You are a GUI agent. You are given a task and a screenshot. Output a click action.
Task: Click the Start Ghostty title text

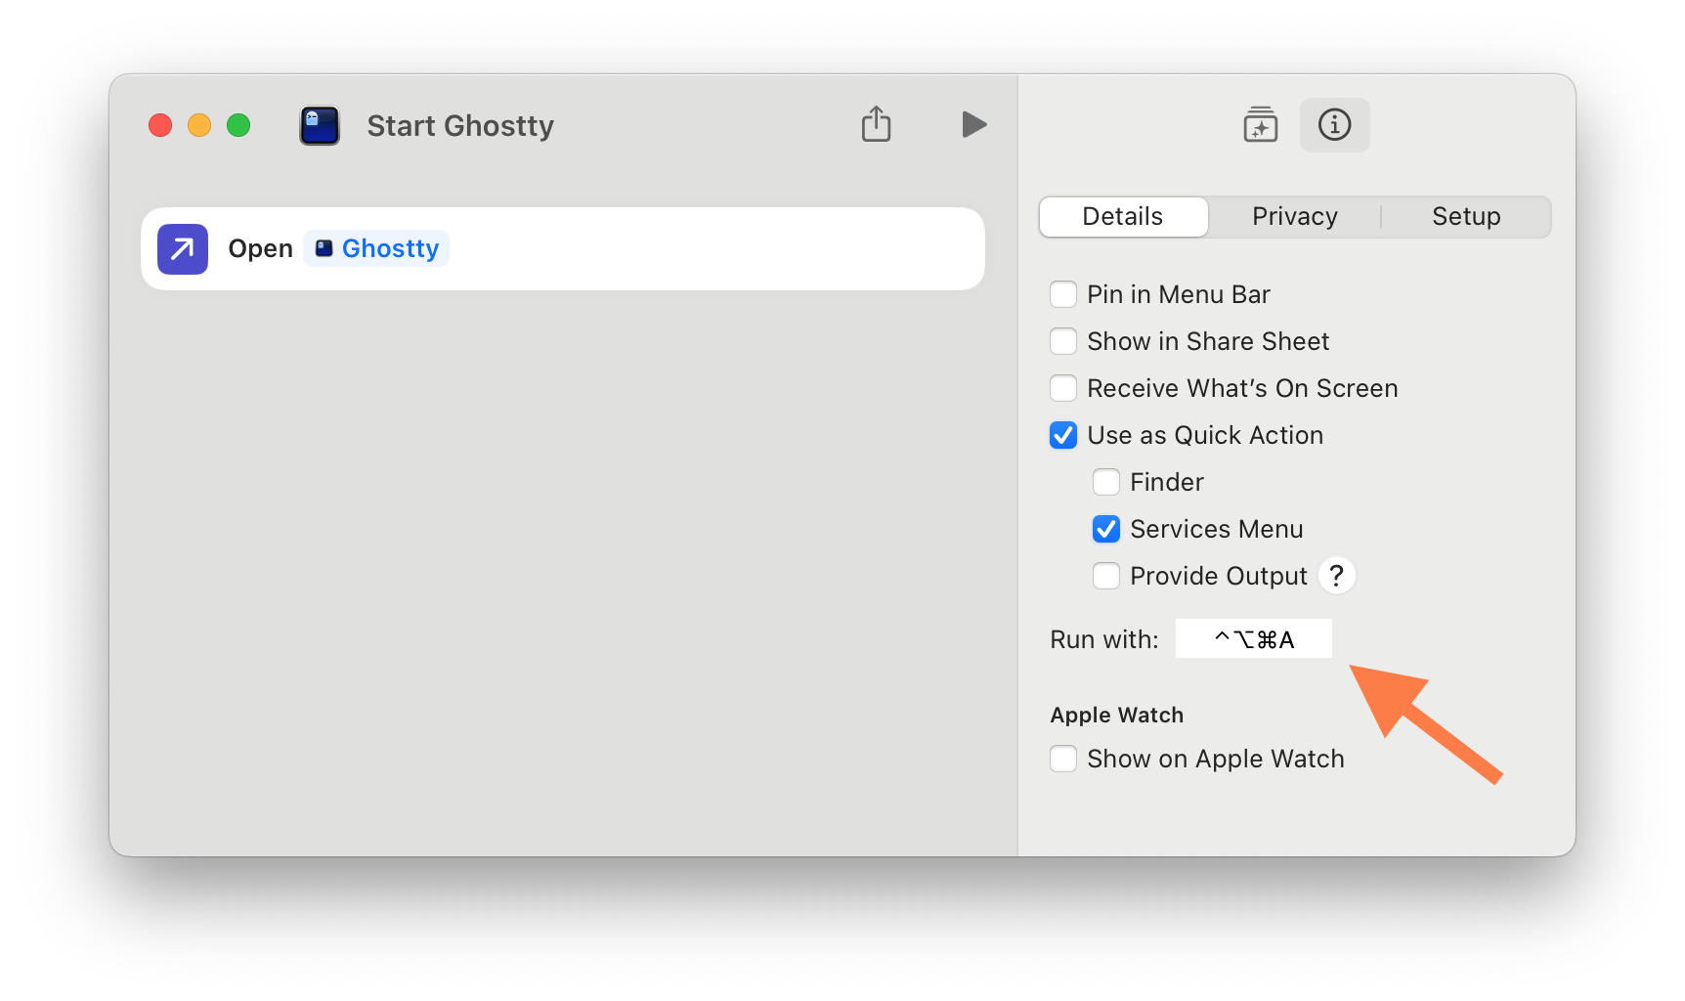(460, 126)
